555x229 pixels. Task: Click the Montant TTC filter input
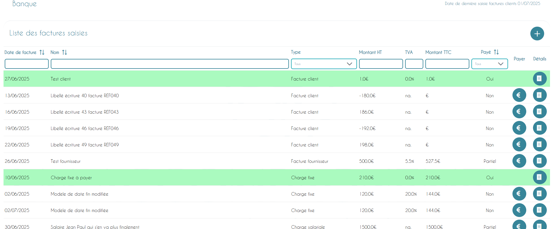pyautogui.click(x=447, y=64)
